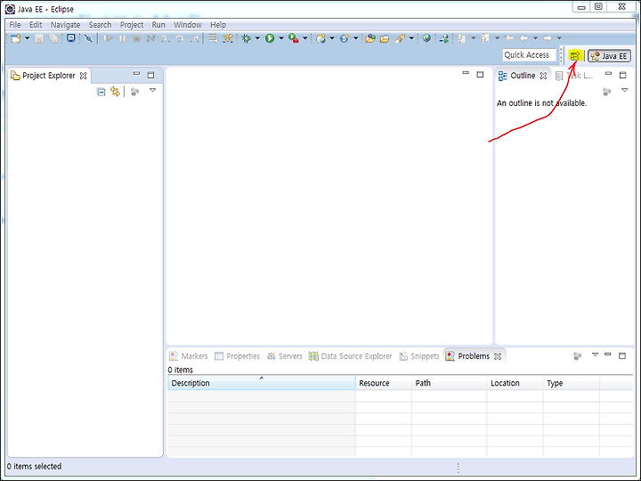The height and width of the screenshot is (481, 641).
Task: Click the Quick Access input field
Action: pyautogui.click(x=530, y=55)
